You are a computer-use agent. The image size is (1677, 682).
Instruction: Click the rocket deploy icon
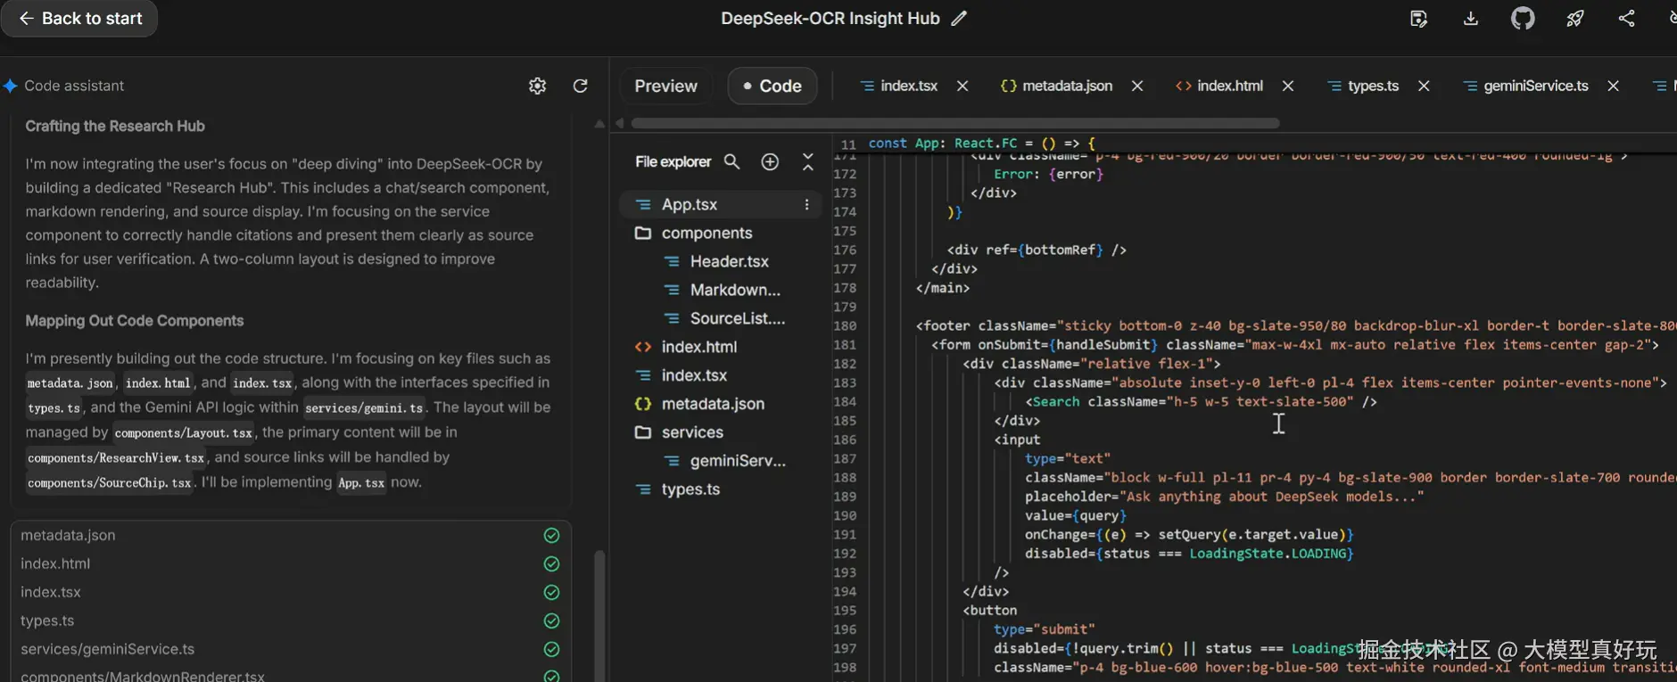point(1575,19)
